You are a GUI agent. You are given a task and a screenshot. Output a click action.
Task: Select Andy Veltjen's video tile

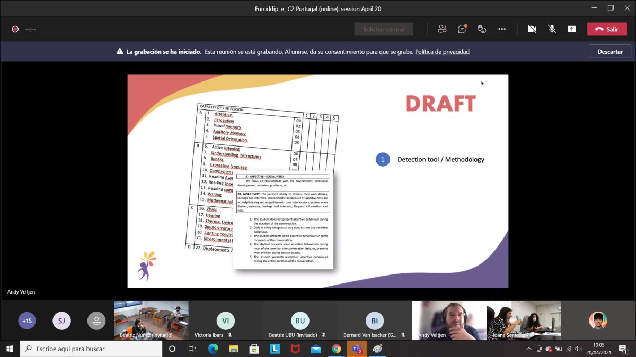pos(449,319)
